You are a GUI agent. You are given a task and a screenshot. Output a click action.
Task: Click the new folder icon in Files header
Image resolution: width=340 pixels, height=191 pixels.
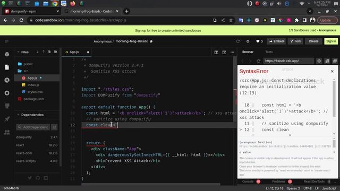(x=55, y=52)
